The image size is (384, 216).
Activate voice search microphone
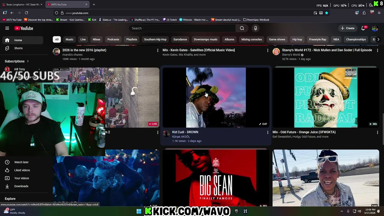pos(256,28)
